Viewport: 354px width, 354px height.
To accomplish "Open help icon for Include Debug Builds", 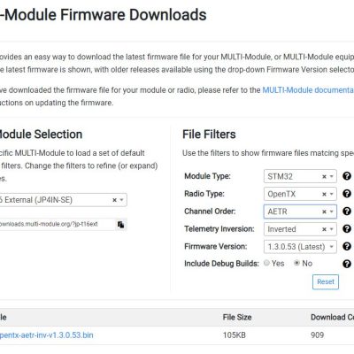I will [347, 264].
